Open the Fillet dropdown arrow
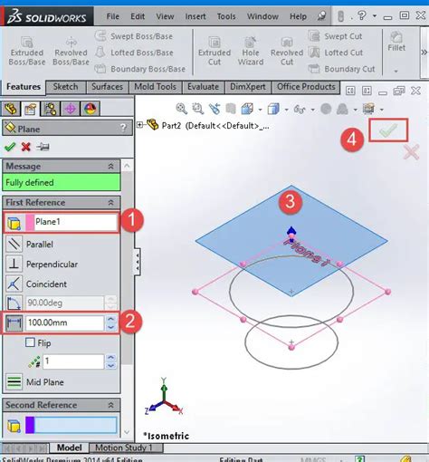429x462 pixels. click(396, 72)
